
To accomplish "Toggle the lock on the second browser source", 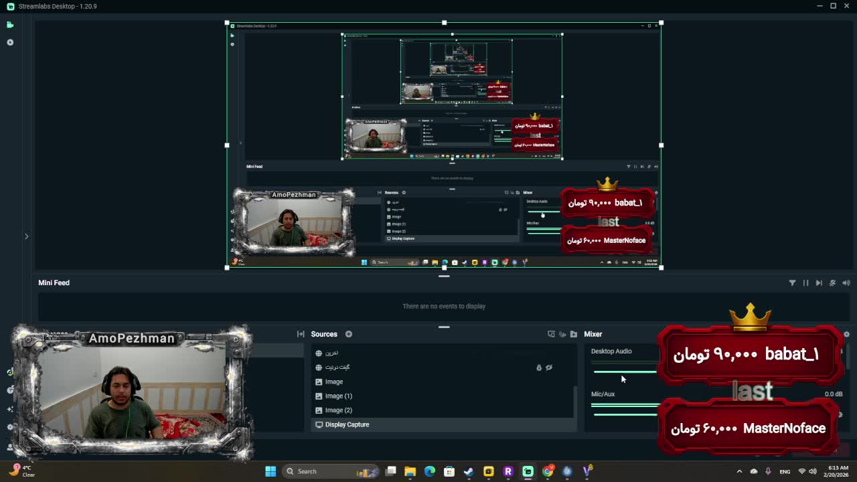I will pyautogui.click(x=538, y=368).
